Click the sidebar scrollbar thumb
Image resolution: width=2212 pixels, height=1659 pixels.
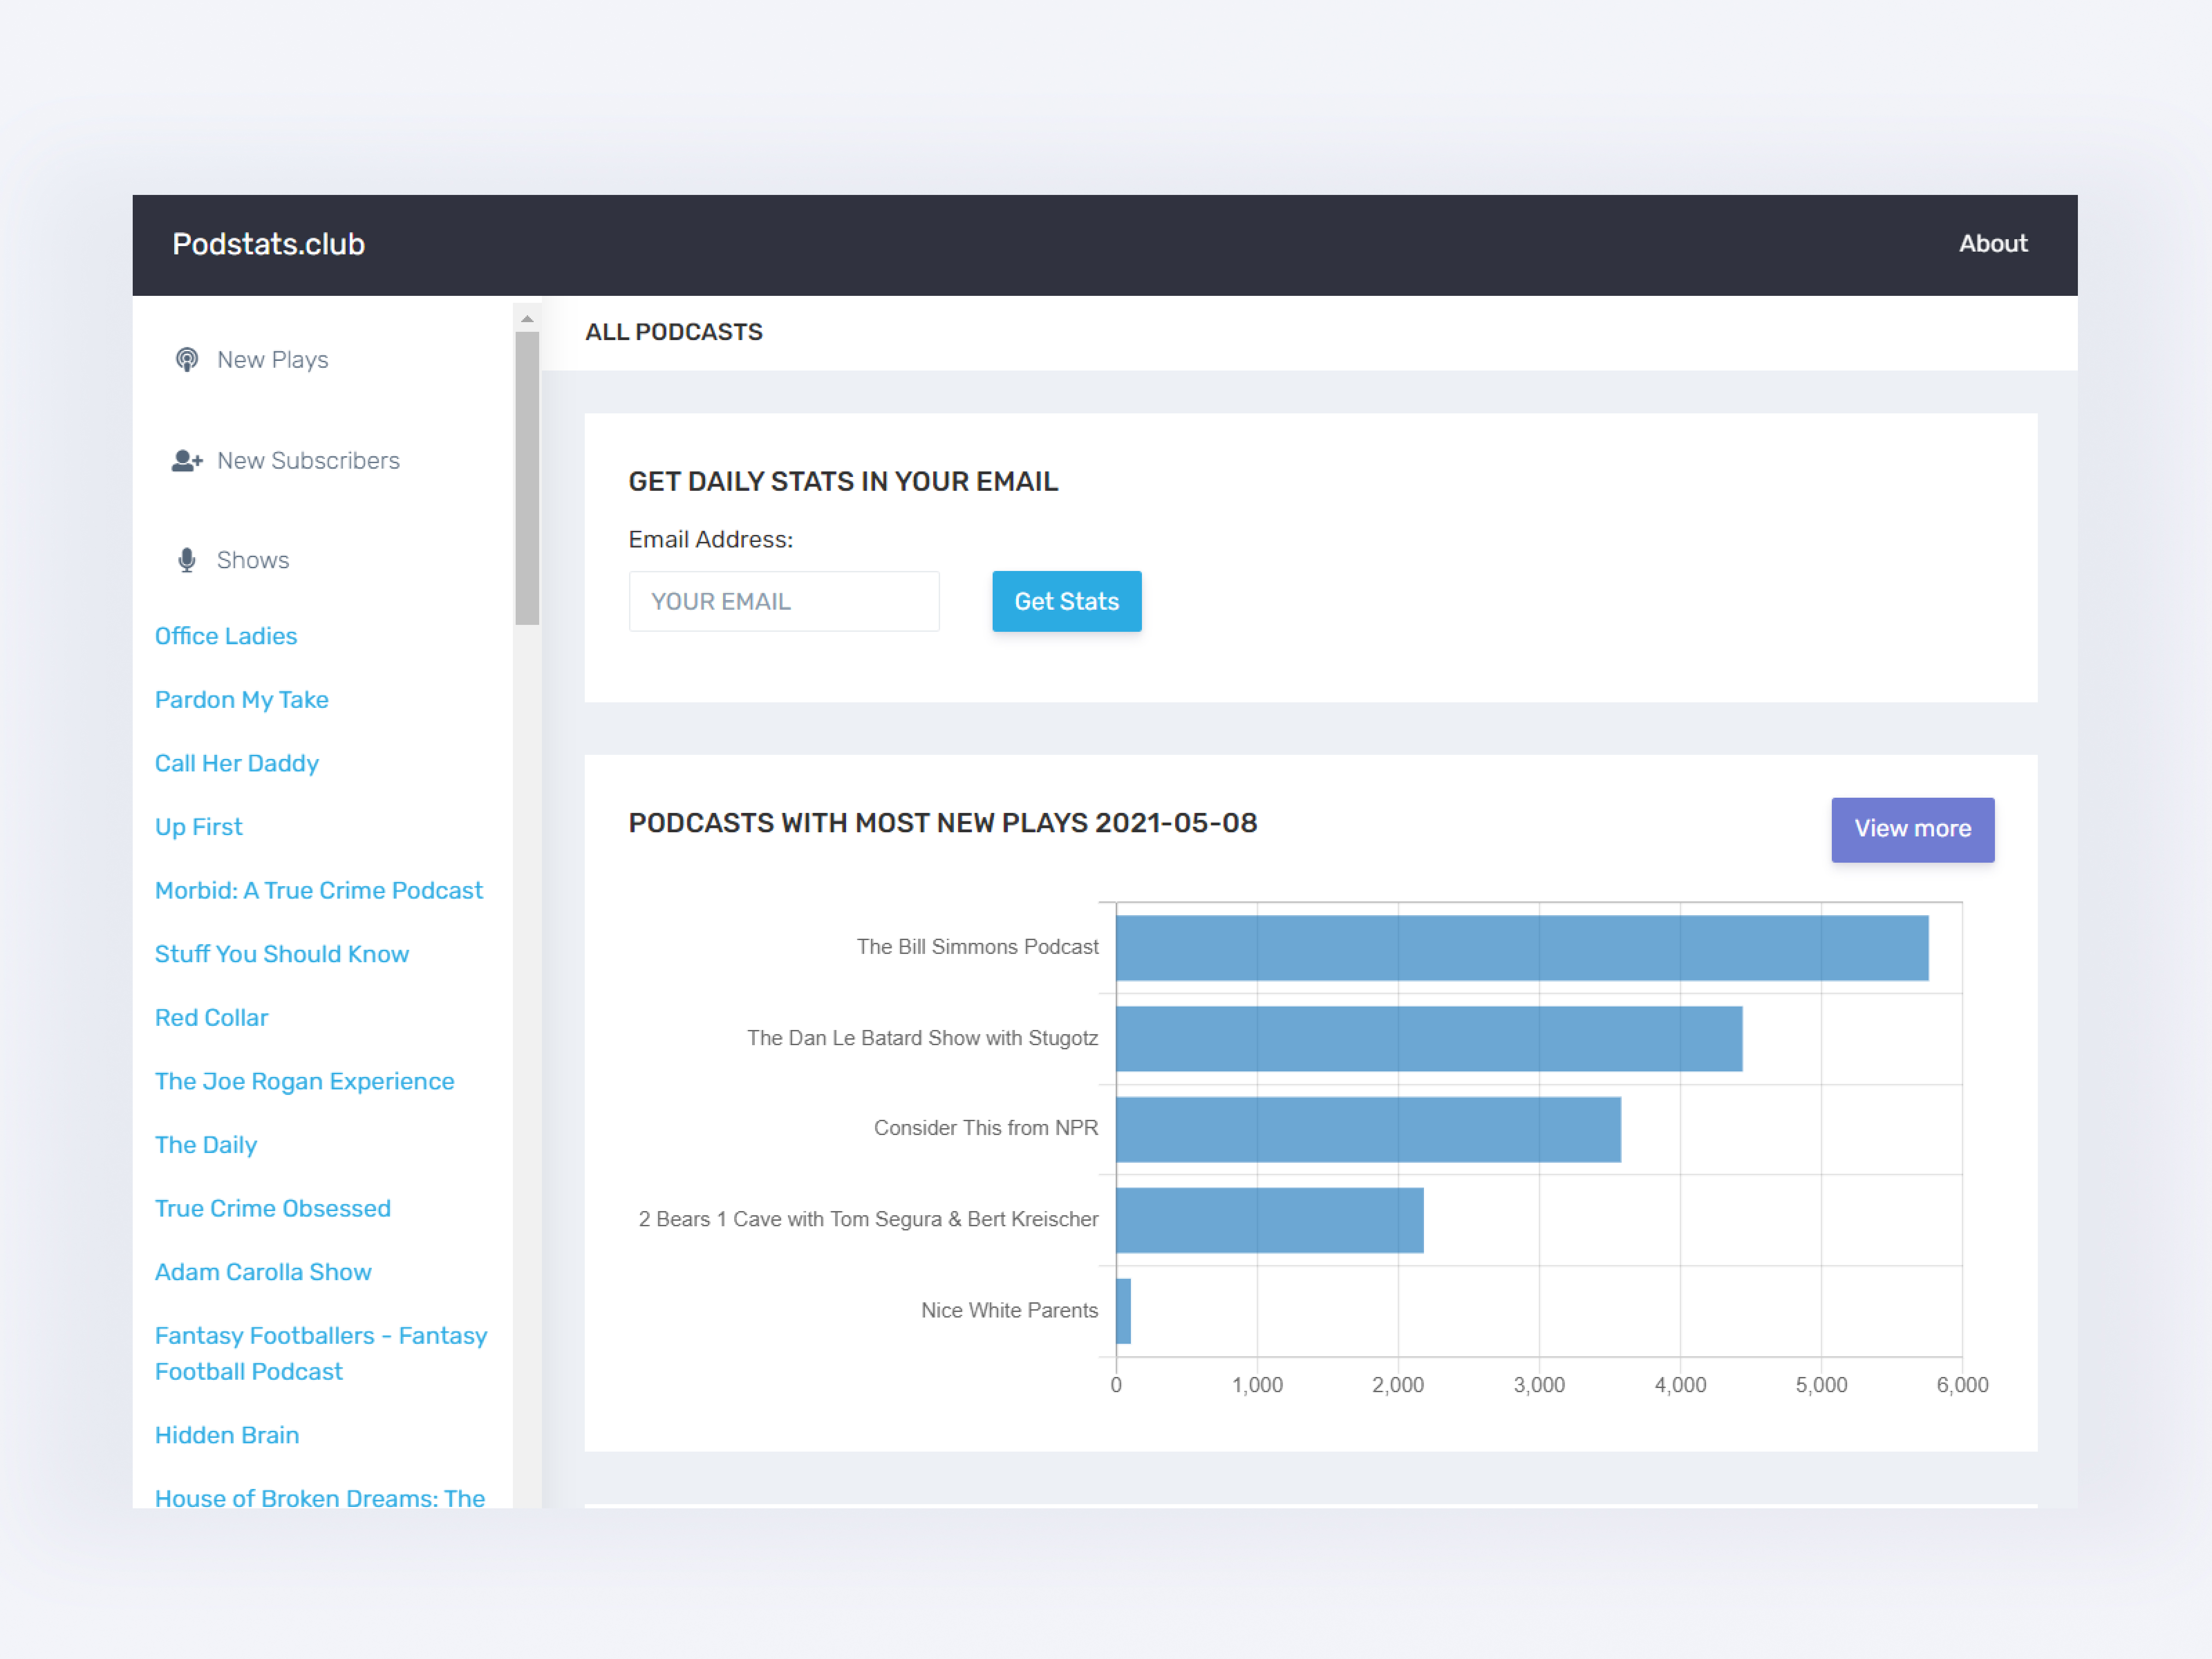pyautogui.click(x=527, y=479)
